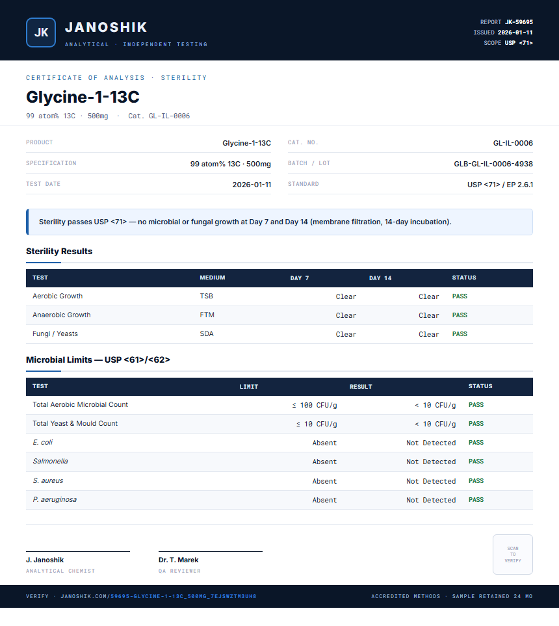Click PASS status for Aerobic Growth
The width and height of the screenshot is (559, 626).
coord(460,296)
